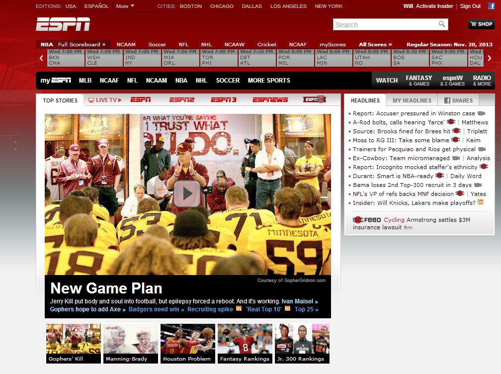This screenshot has height=374, width=501.
Task: Click SC icon beside Moss to RG III headline
Action: [456, 140]
